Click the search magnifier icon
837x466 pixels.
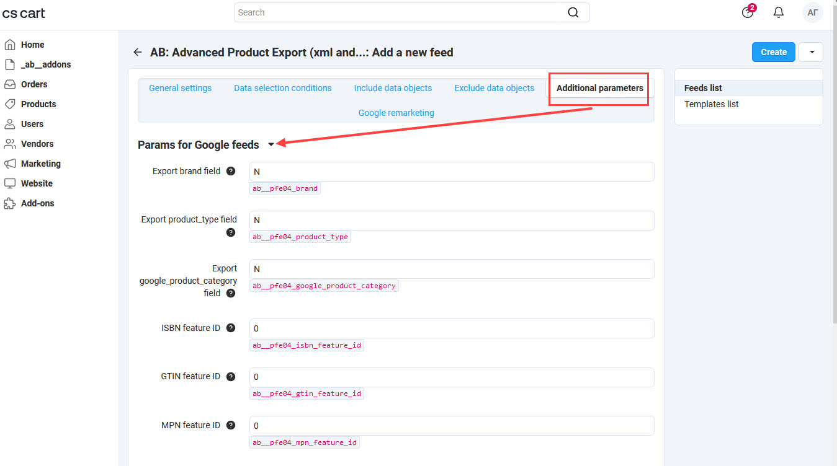pyautogui.click(x=573, y=13)
